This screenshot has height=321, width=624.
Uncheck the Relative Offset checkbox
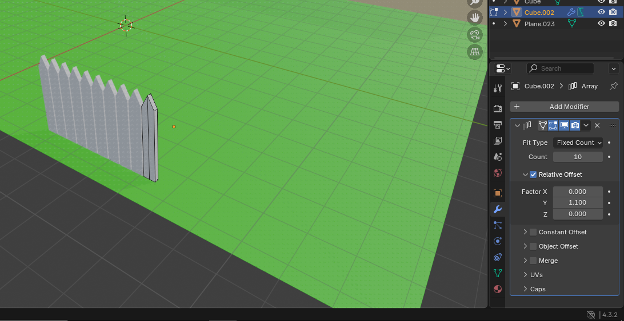tap(533, 174)
